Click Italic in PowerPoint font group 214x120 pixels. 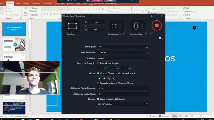tap(47, 14)
